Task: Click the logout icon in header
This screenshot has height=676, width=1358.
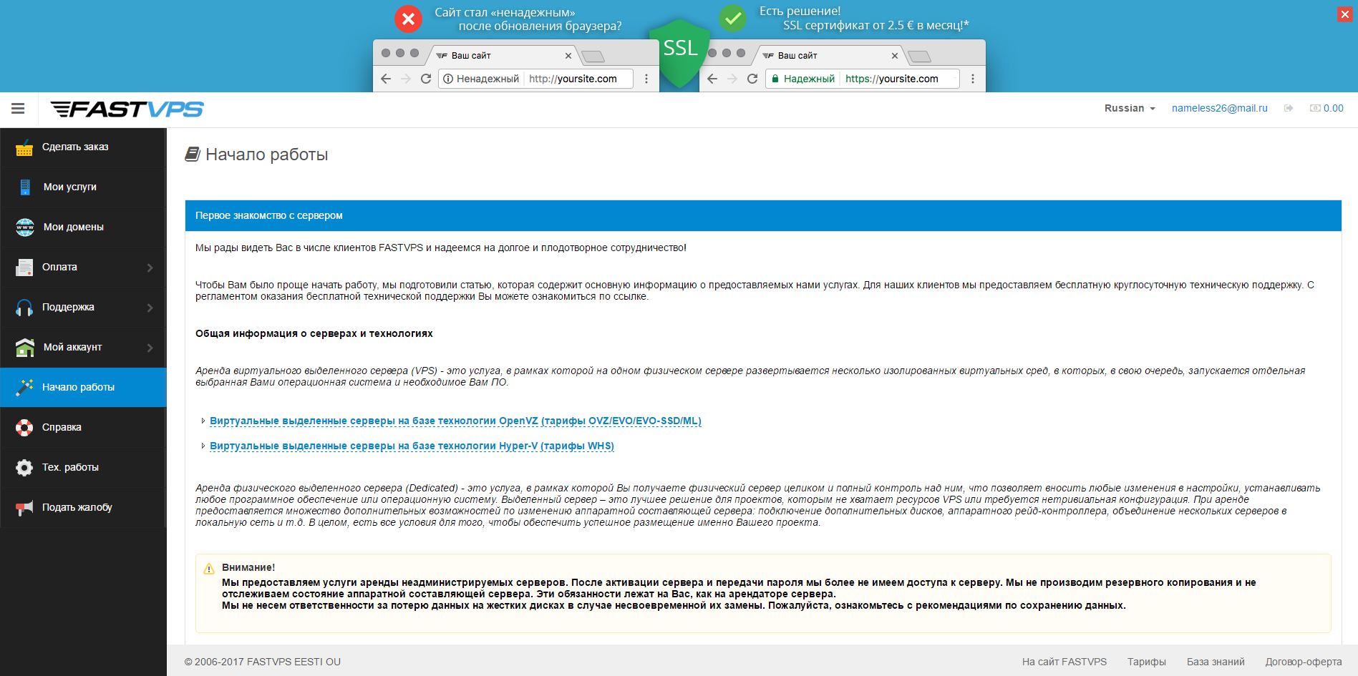Action: point(1289,108)
